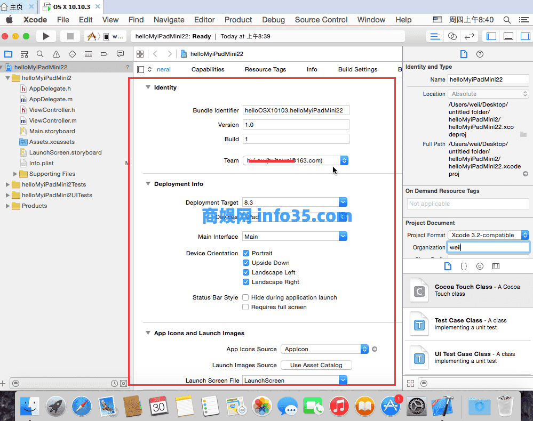
Task: Click the Bundle Identifier field
Action: pyautogui.click(x=296, y=110)
